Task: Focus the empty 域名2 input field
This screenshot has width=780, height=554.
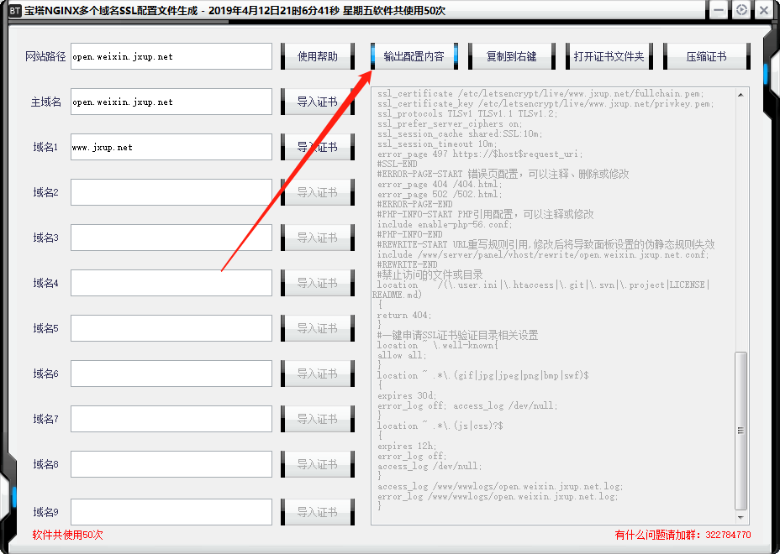Action: click(x=171, y=192)
